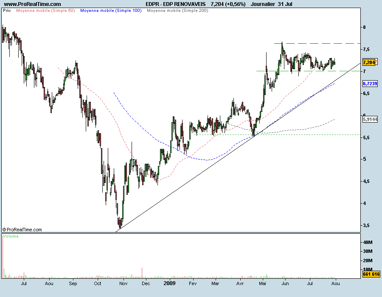Viewport: 382px width, 297px height.
Task: Click the 661 616 volume value tag
Action: point(371,274)
